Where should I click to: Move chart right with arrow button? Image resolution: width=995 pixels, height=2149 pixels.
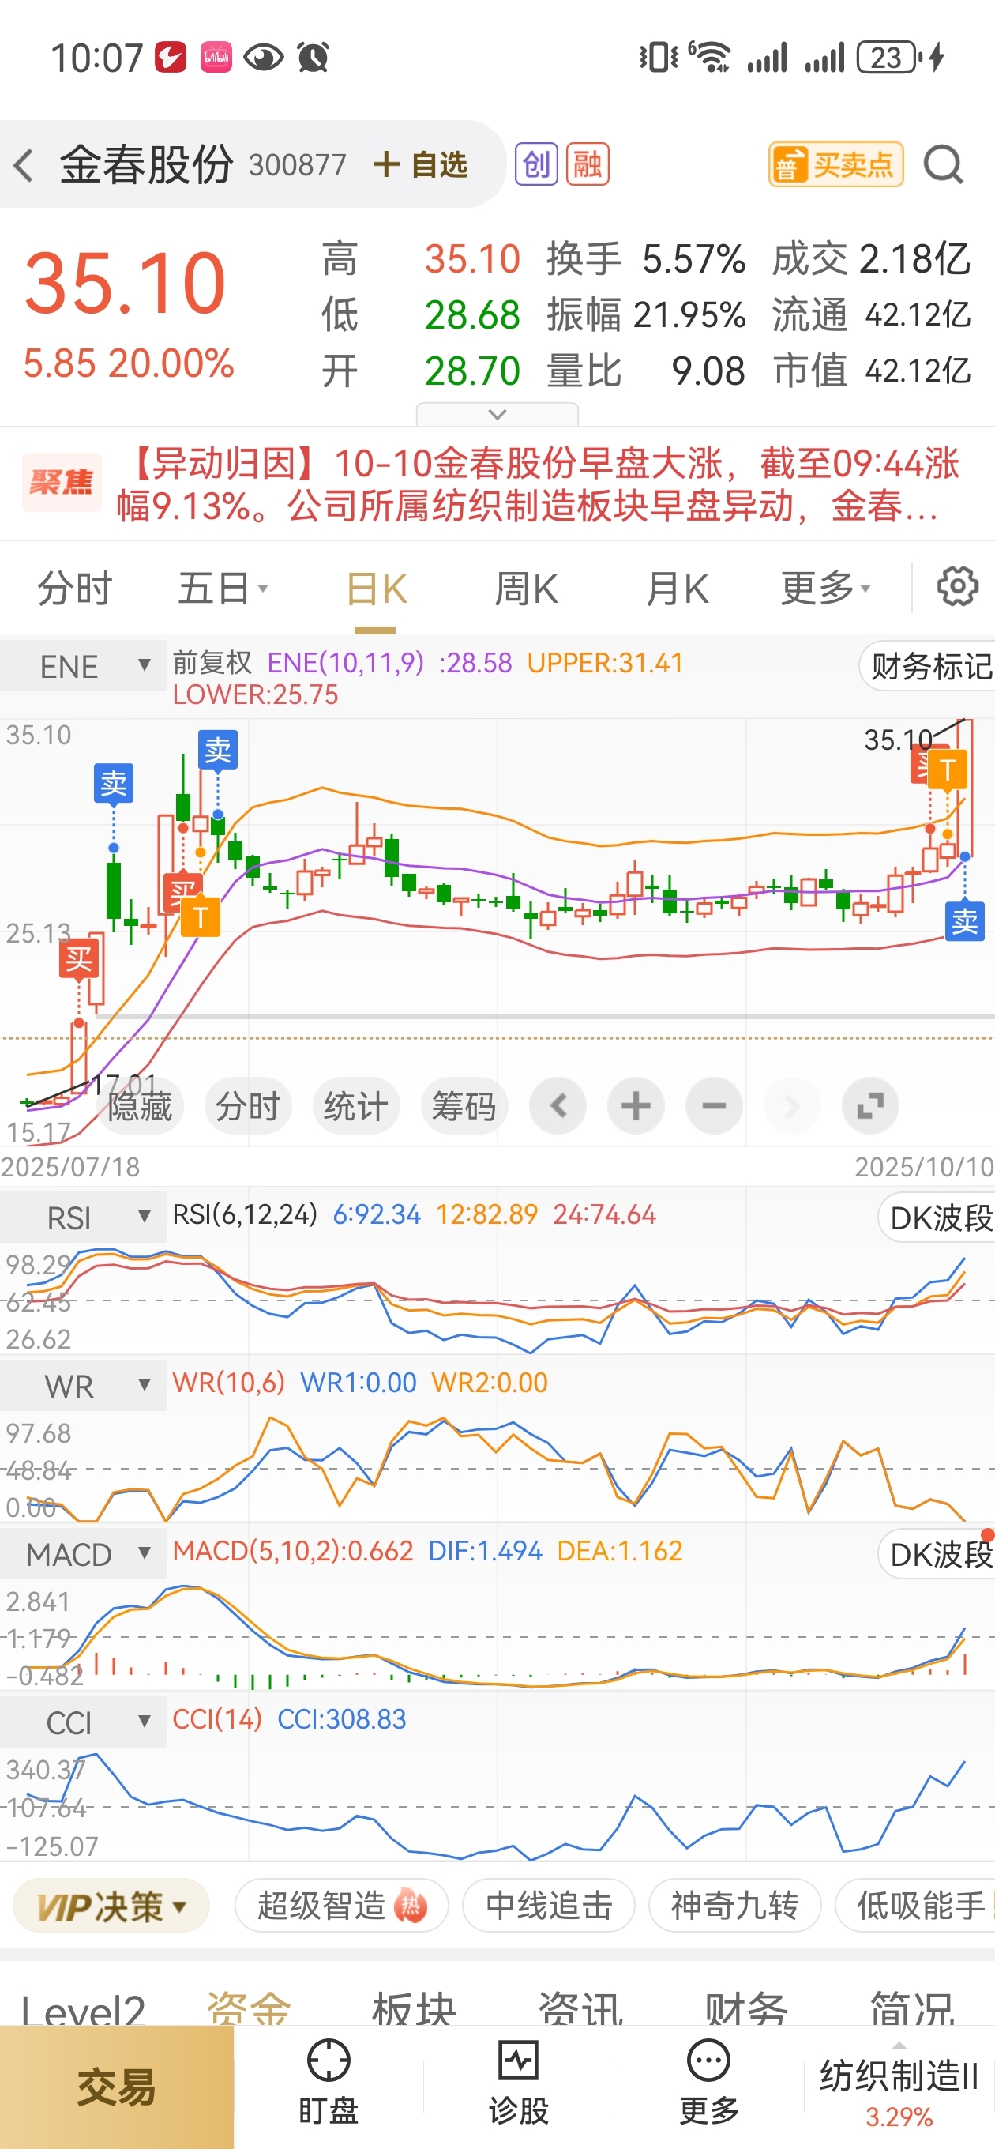click(x=791, y=1106)
